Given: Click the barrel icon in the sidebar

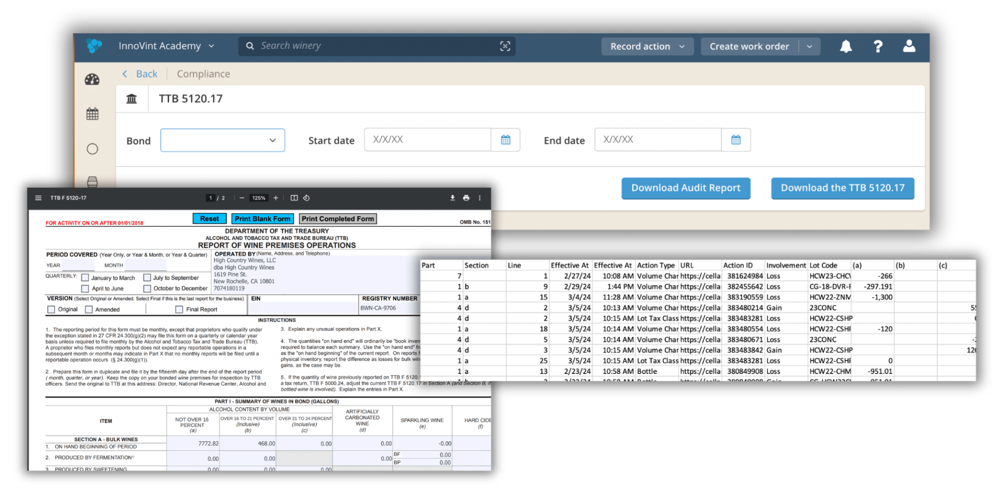Looking at the screenshot, I should point(93,183).
